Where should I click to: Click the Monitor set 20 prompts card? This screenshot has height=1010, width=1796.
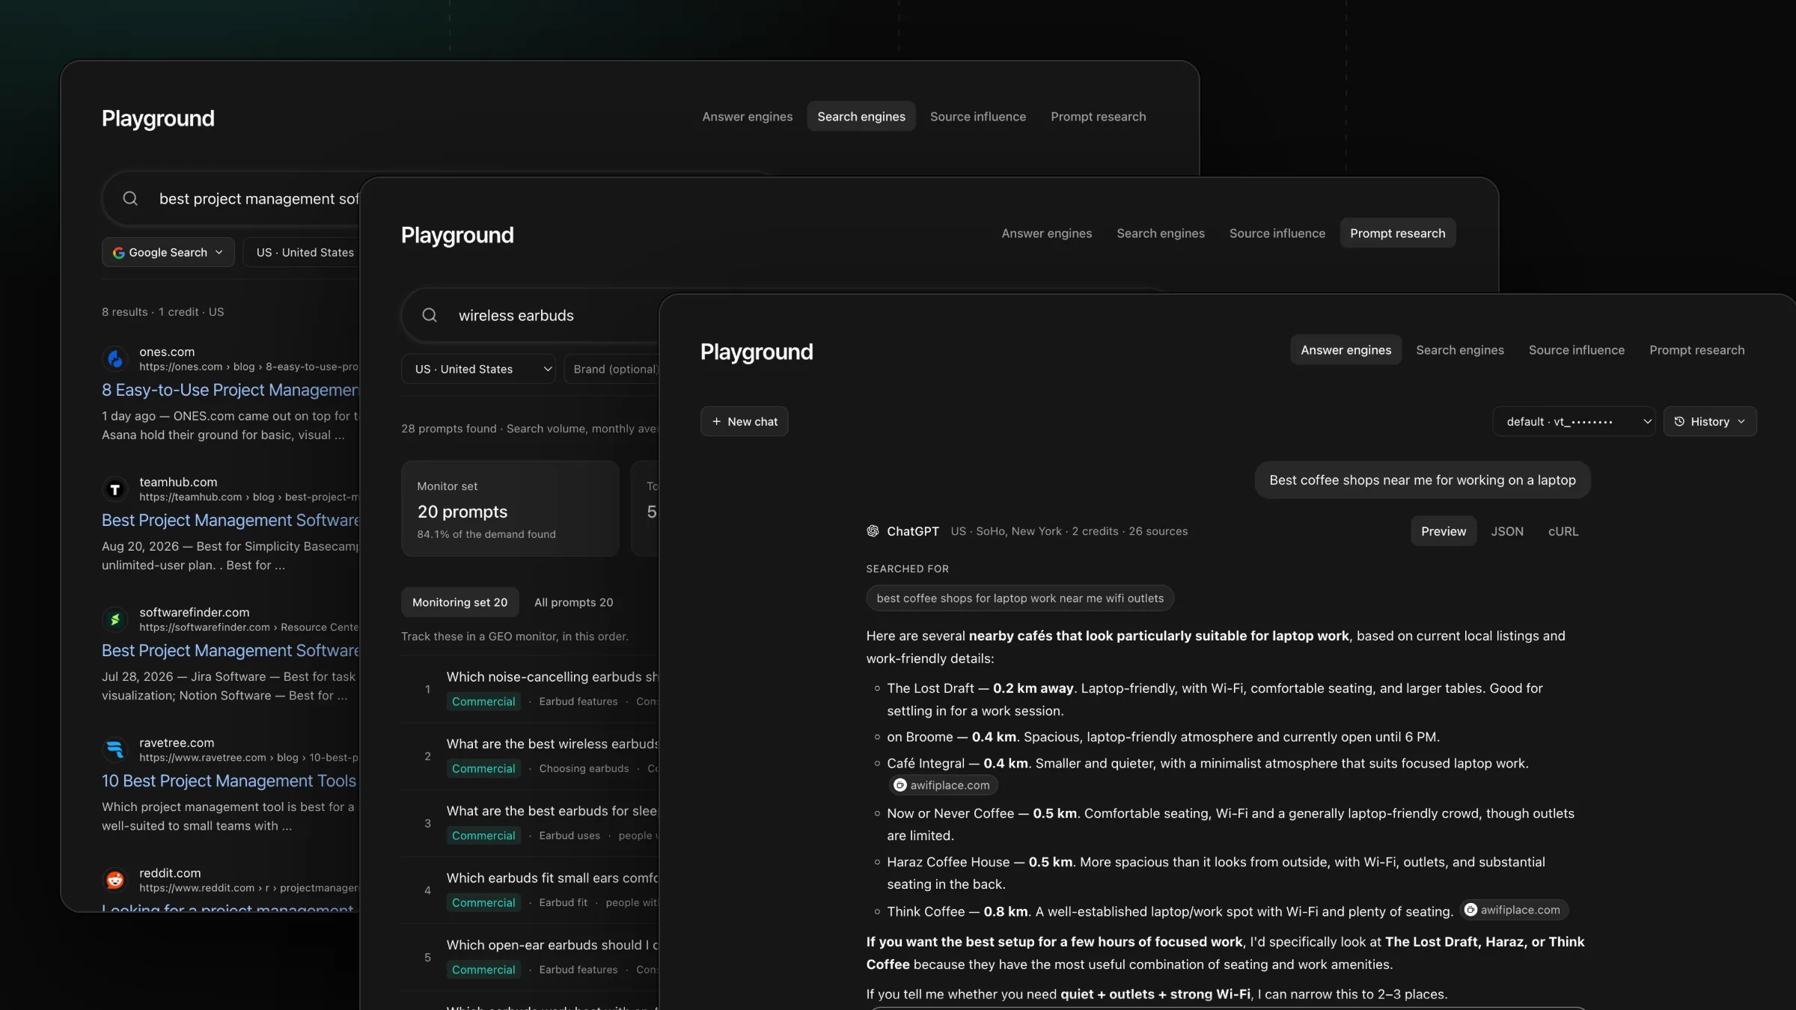(x=510, y=508)
